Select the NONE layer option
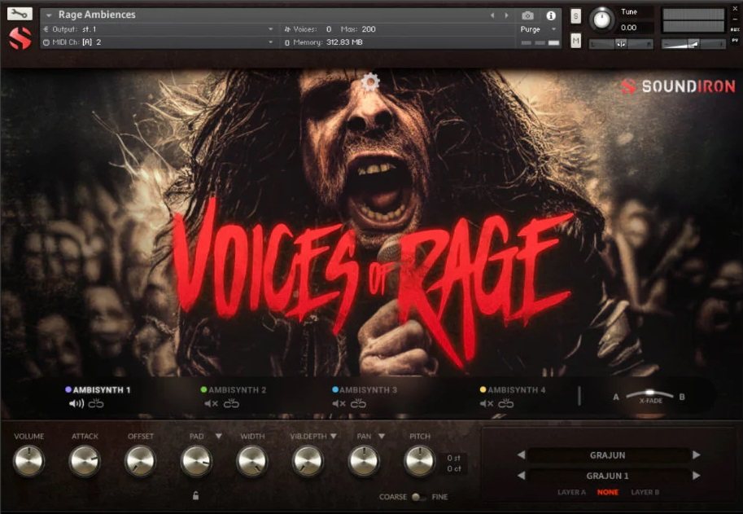Screen dimensions: 743x514 (x=607, y=492)
